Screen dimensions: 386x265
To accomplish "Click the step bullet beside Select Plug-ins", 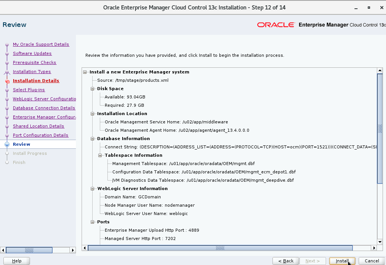I will (7, 90).
